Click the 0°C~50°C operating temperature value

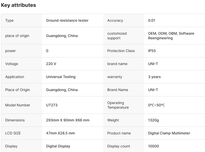point(156,105)
